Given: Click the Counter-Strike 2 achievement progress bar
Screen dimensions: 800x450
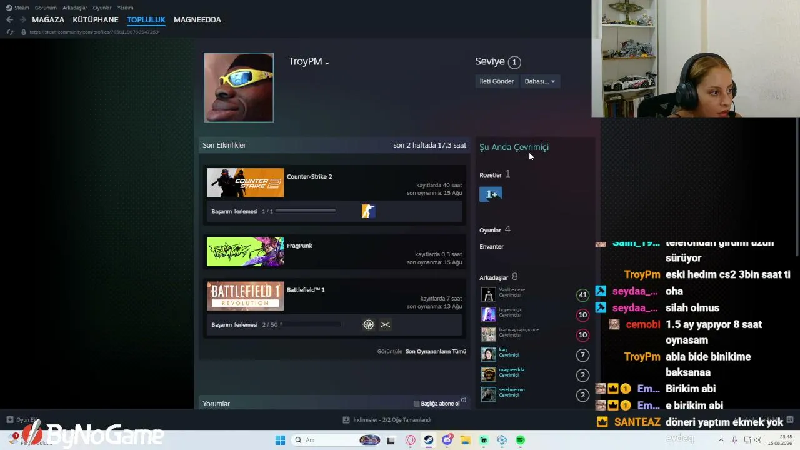Looking at the screenshot, I should 306,211.
